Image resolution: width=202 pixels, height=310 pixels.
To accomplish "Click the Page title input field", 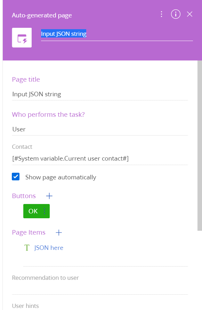I will (100, 94).
